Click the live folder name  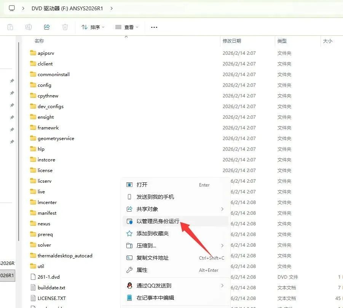click(x=41, y=192)
